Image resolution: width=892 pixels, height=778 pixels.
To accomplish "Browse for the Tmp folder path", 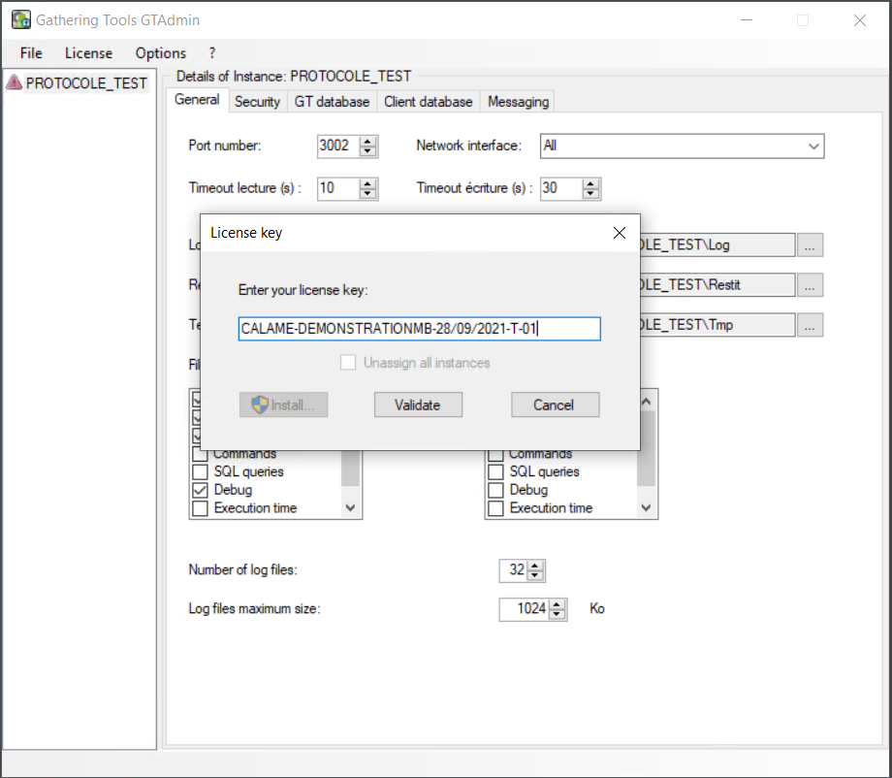I will point(810,325).
